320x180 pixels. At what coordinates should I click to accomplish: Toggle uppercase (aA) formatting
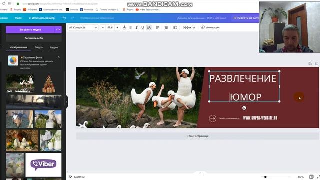pyautogui.click(x=149, y=28)
